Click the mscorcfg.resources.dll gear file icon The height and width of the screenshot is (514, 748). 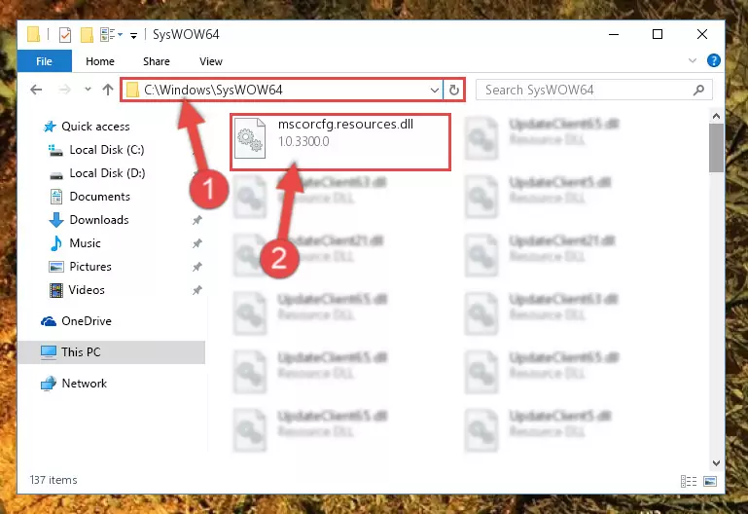pos(250,138)
